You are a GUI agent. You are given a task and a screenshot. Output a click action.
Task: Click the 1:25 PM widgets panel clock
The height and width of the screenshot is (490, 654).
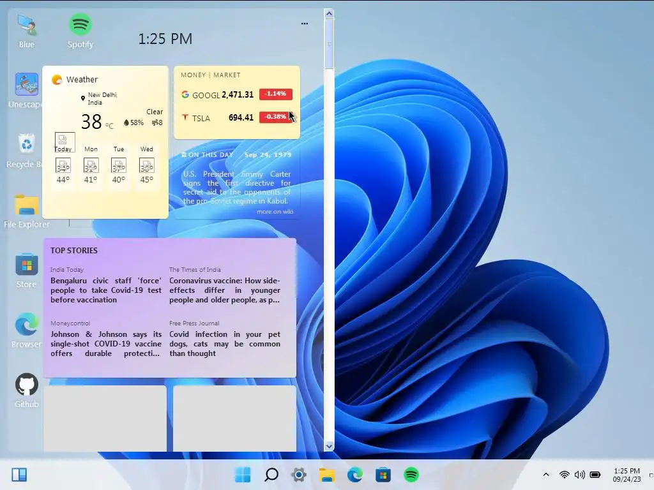[165, 39]
